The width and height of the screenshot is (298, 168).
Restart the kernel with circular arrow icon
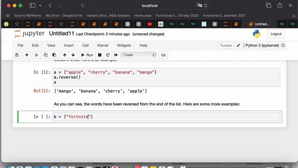(x=108, y=55)
